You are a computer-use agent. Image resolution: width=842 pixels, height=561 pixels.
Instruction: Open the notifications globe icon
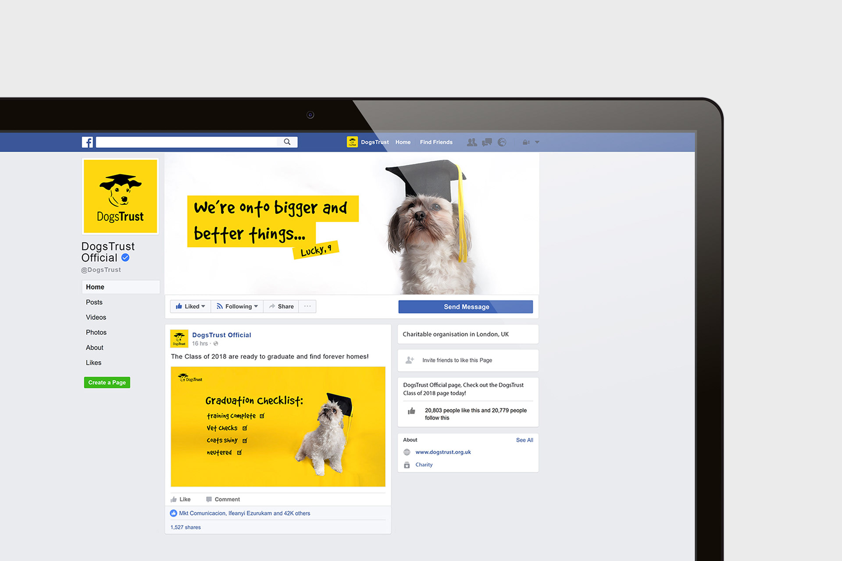pyautogui.click(x=502, y=142)
